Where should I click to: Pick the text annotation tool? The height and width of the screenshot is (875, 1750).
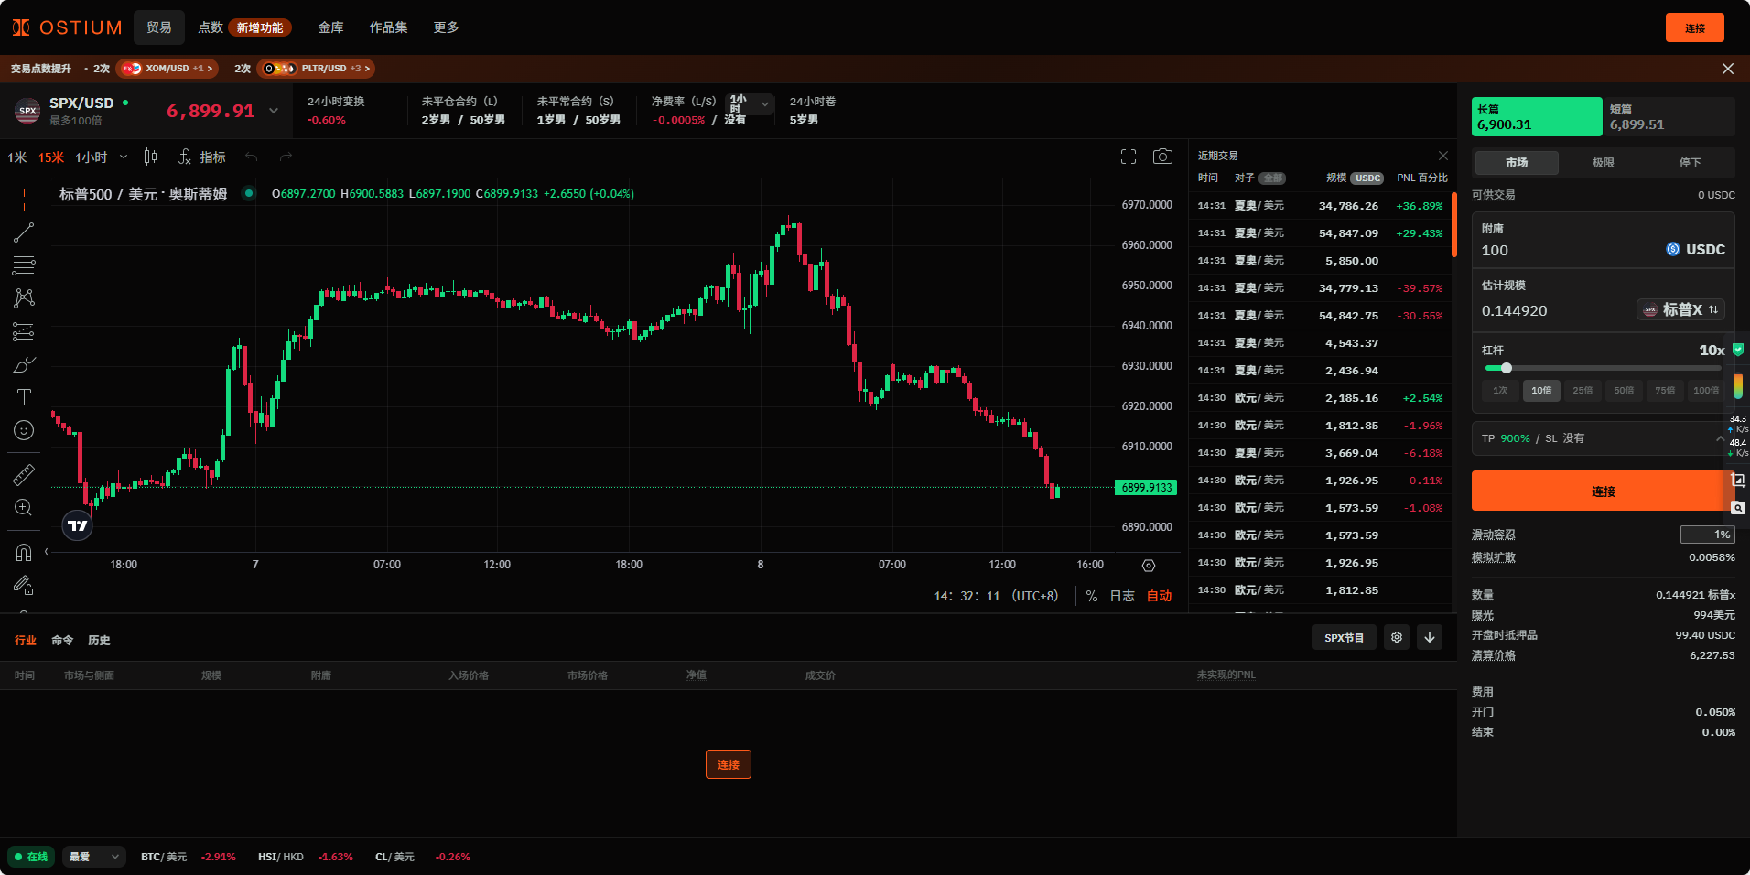click(24, 397)
